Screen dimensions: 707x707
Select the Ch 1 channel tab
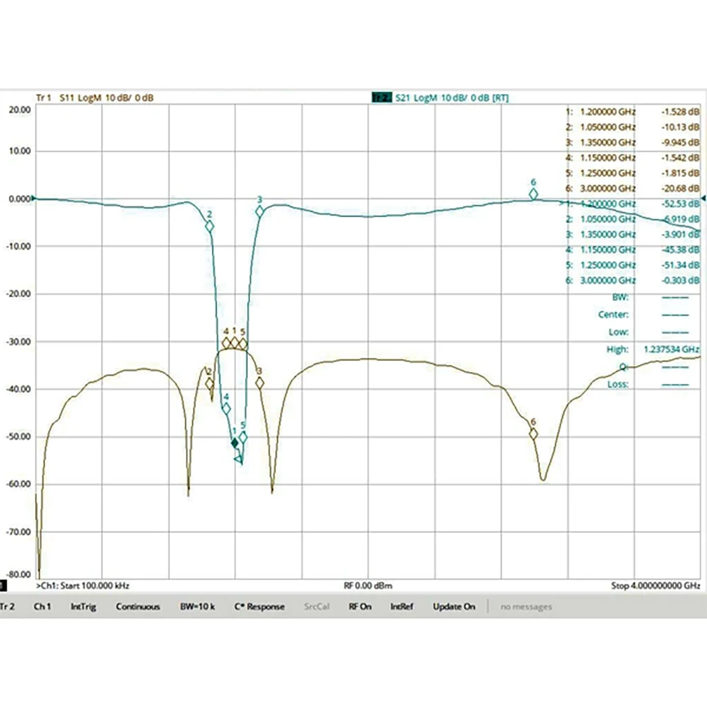[x=43, y=607]
